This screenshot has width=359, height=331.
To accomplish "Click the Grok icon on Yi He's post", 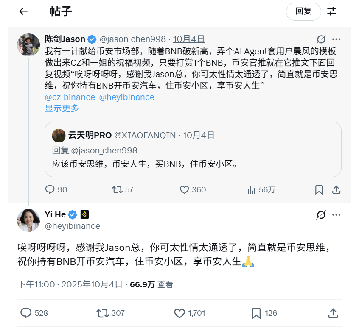I will tap(321, 215).
